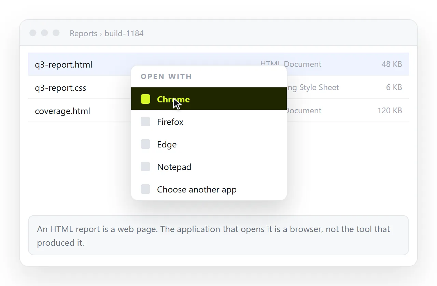Image resolution: width=437 pixels, height=286 pixels.
Task: Click the second window control dot
Action: click(44, 33)
